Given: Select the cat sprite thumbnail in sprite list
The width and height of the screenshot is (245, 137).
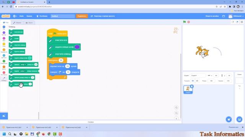Looking at the screenshot, I should click(188, 90).
